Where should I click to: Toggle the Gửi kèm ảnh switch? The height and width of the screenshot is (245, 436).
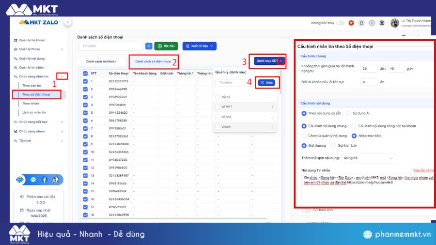click(306, 210)
